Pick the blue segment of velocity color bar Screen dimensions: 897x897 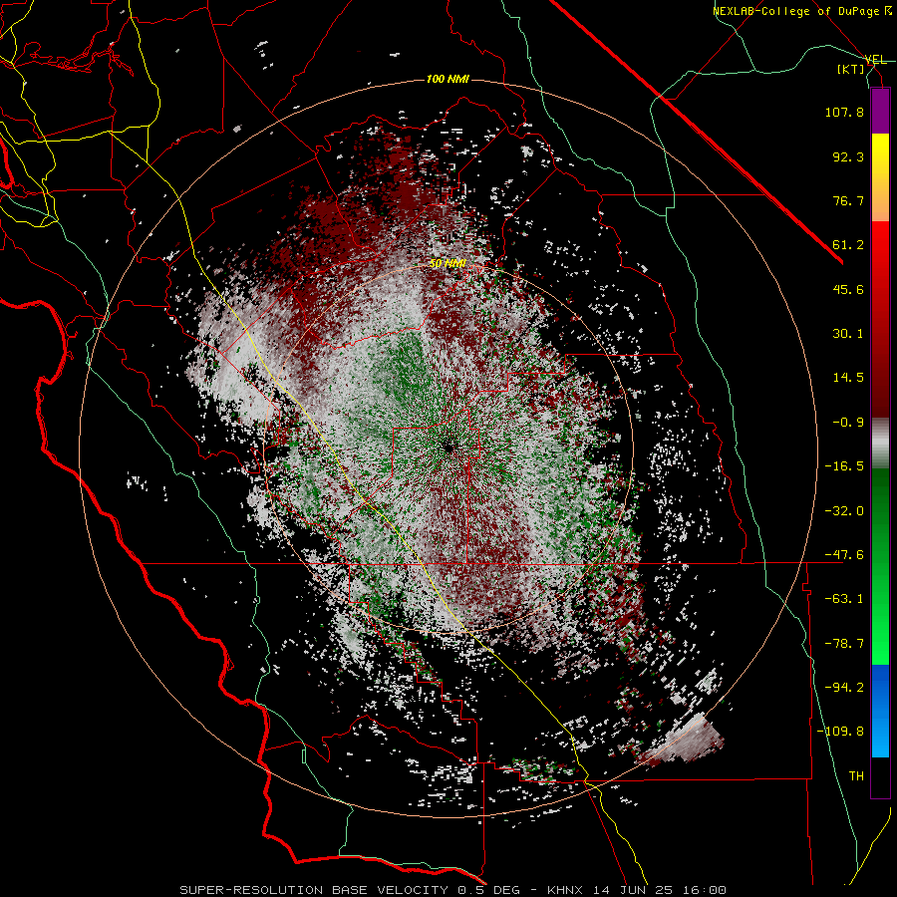[880, 711]
